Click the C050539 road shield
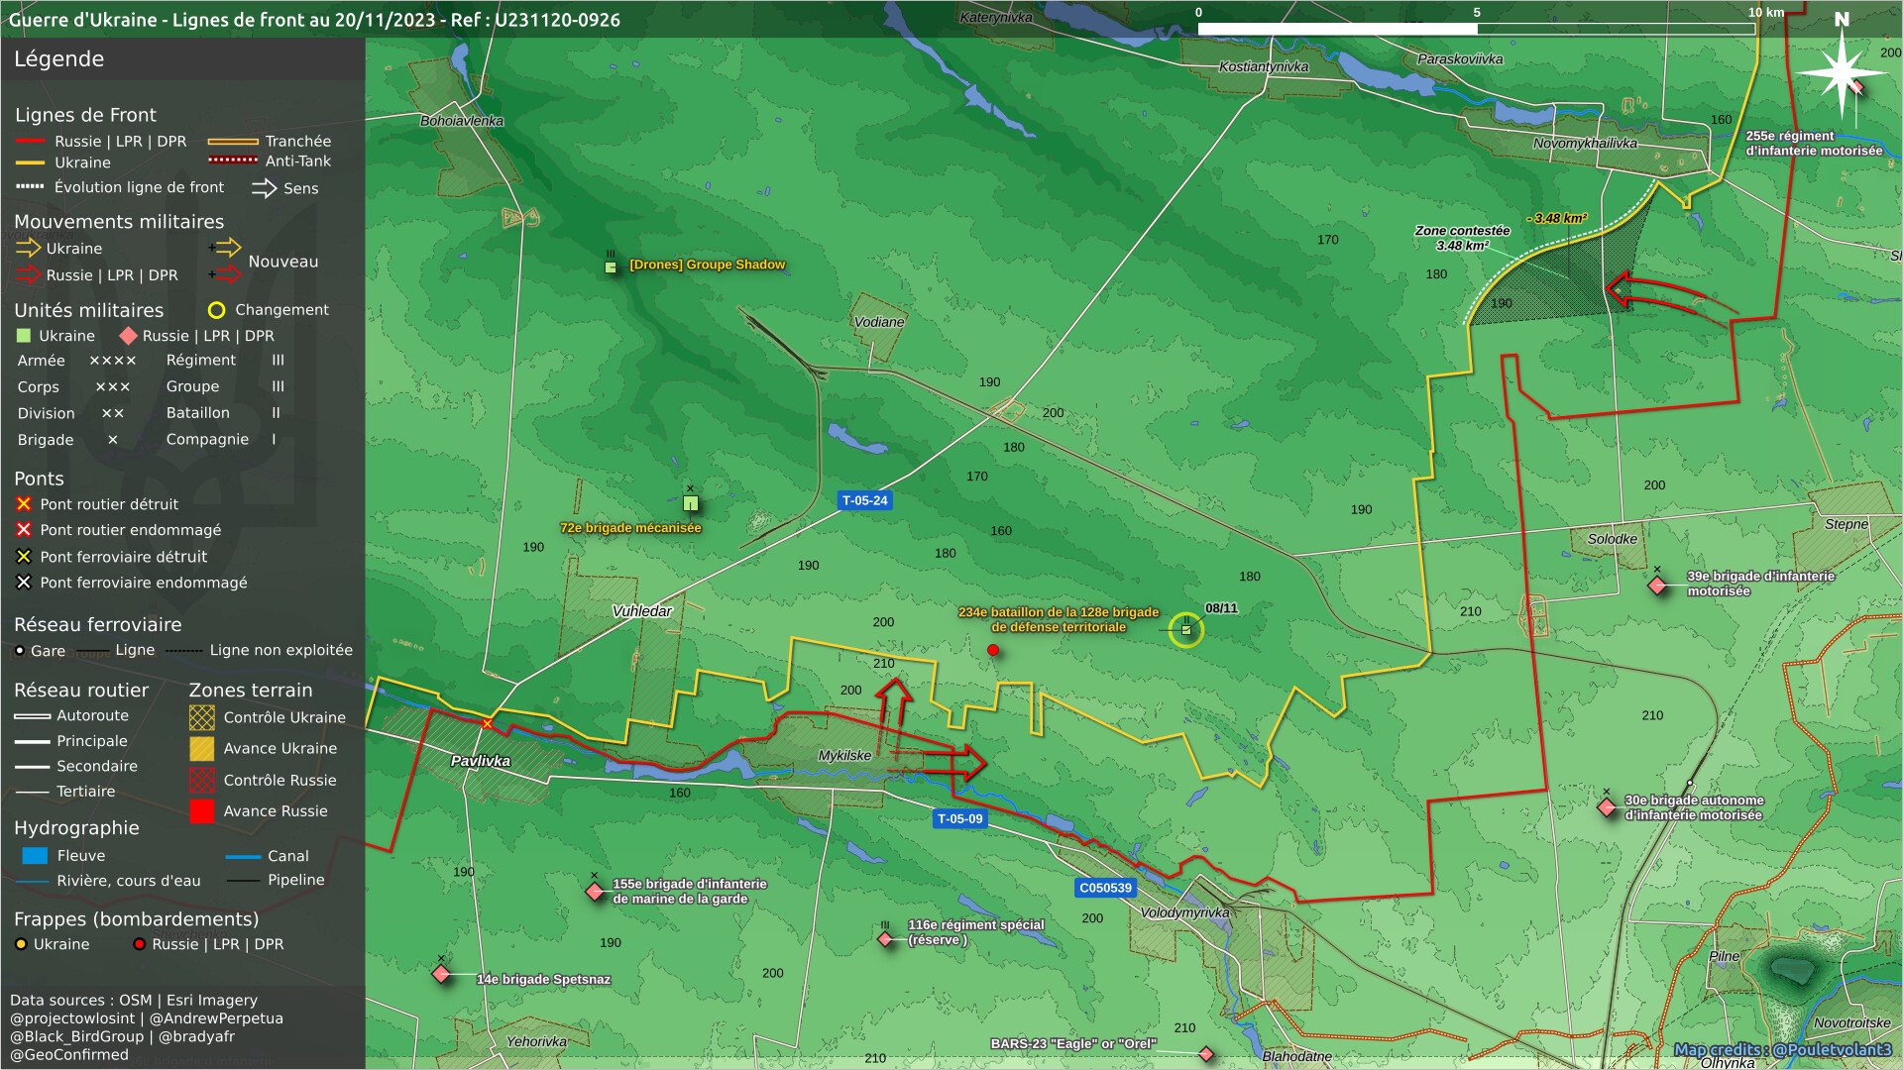Screen dimensions: 1903x1070 [1105, 888]
